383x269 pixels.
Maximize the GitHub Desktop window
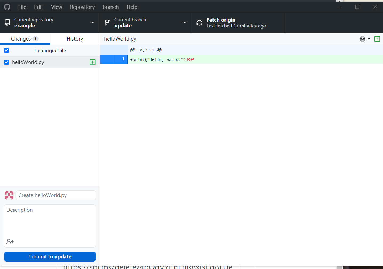tap(357, 7)
